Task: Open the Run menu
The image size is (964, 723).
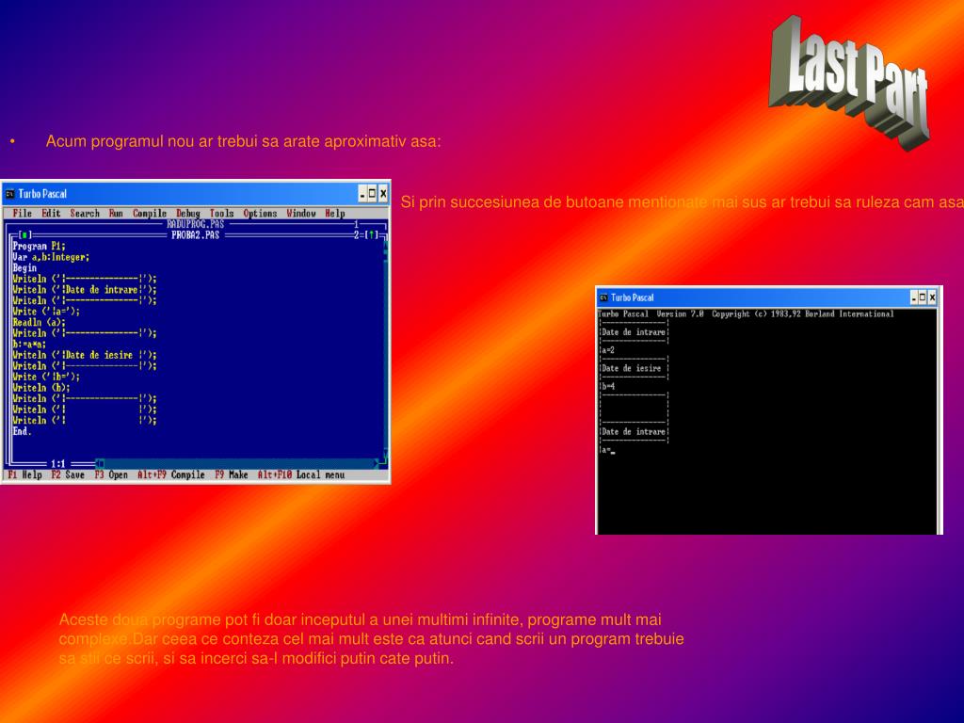Action: pos(116,214)
